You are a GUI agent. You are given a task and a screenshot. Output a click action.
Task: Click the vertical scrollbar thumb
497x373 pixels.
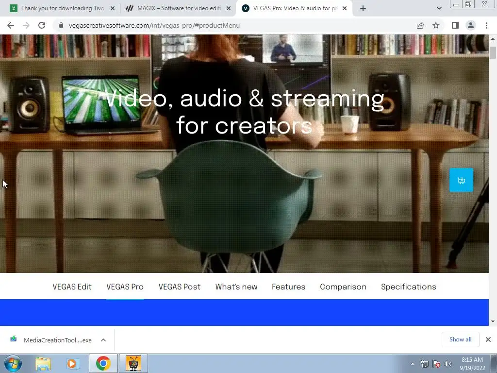[x=493, y=52]
